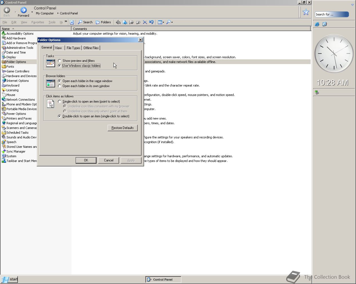Open the Date and Time icon
Screen dimensions: 356x284
coord(4,52)
